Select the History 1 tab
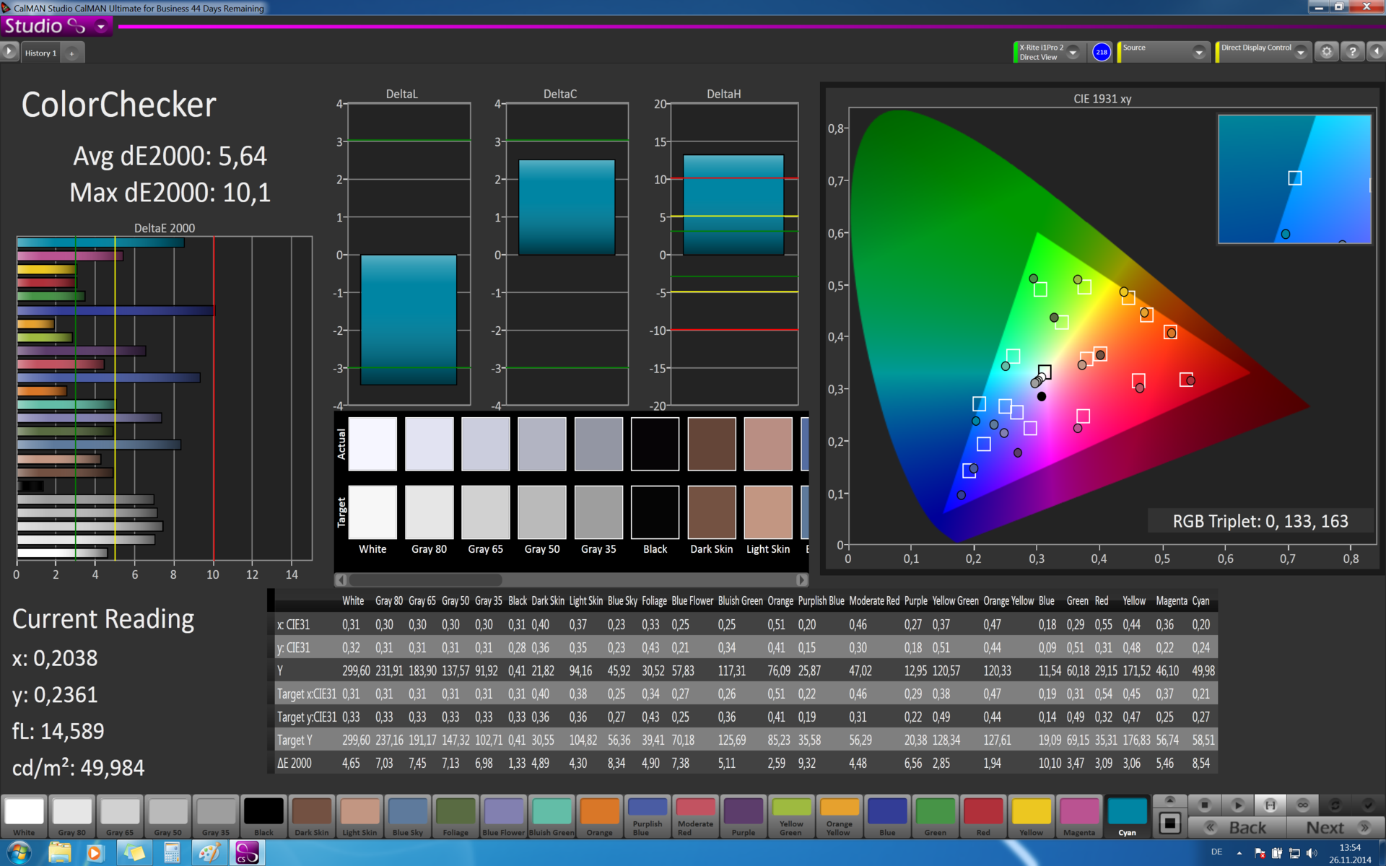 (x=40, y=53)
